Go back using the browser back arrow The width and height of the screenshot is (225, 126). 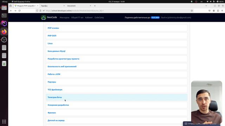coord(11,10)
